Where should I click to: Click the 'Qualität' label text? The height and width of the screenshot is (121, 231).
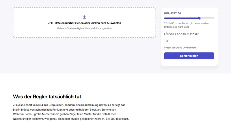click(x=170, y=13)
